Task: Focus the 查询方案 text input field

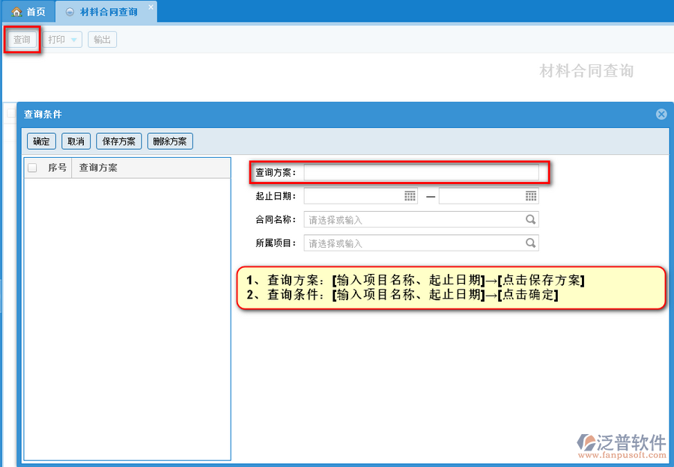Action: pyautogui.click(x=421, y=173)
